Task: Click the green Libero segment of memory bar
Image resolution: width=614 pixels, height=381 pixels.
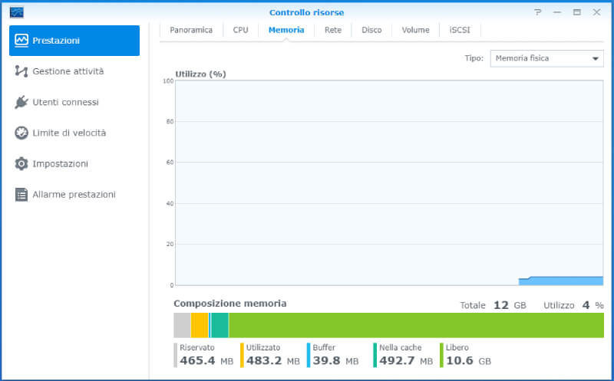Action: pyautogui.click(x=416, y=325)
